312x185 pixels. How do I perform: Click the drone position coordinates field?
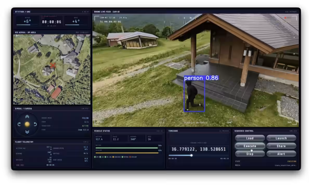(x=199, y=149)
